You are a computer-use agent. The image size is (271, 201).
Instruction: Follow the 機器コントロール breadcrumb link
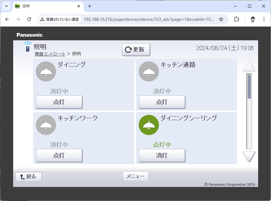click(x=50, y=54)
